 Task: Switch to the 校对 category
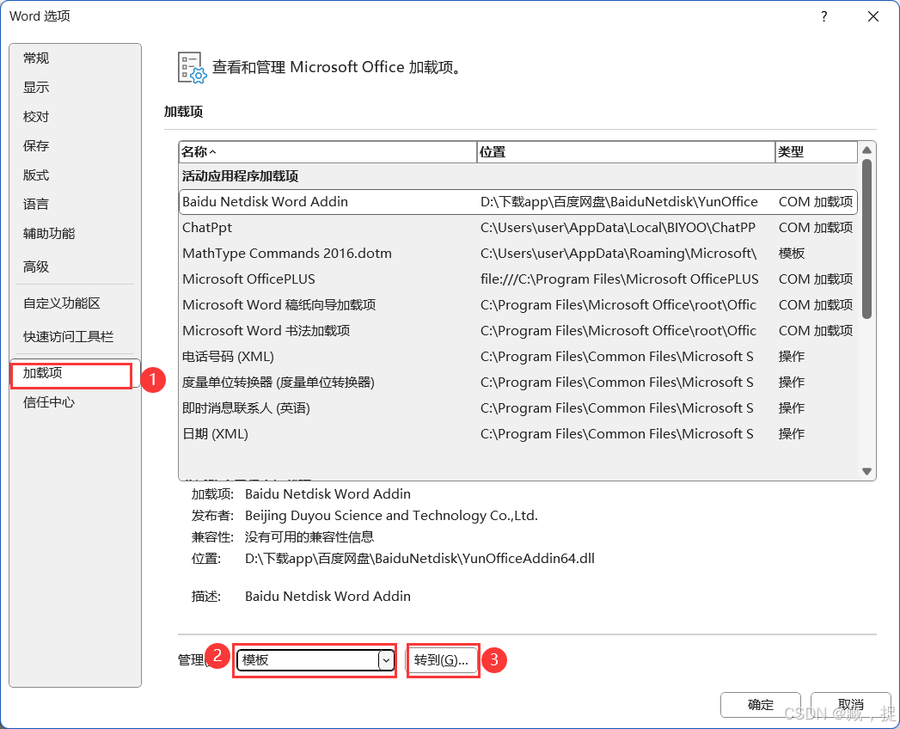(75, 117)
